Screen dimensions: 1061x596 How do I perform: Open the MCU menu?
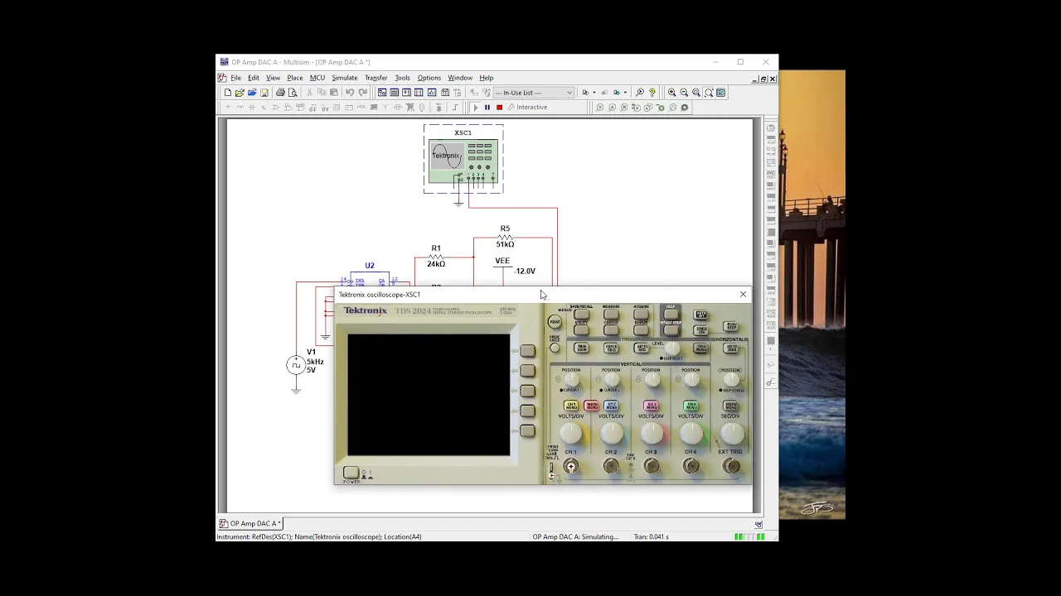pos(317,78)
